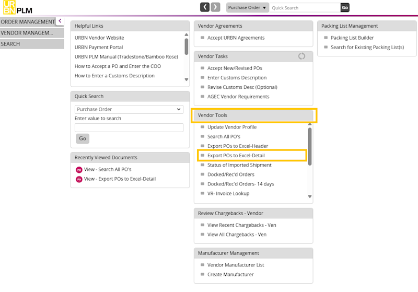Click Export POs to Excel-Detail in Vendor Tools
Screen dimensions: 418x292
pyautogui.click(x=236, y=156)
